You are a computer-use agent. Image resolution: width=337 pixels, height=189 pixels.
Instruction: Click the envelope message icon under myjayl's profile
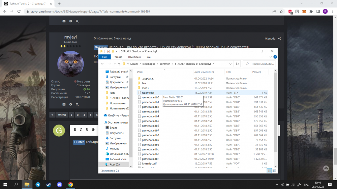point(64,104)
